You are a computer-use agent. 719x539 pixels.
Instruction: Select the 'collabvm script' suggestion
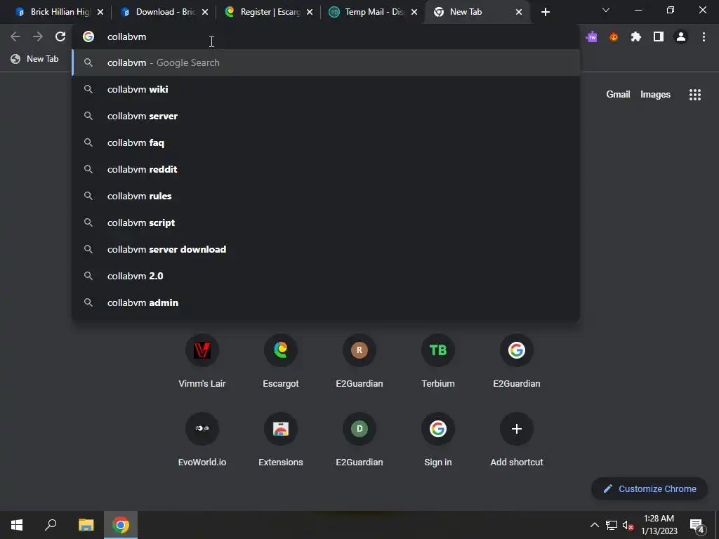click(x=326, y=222)
